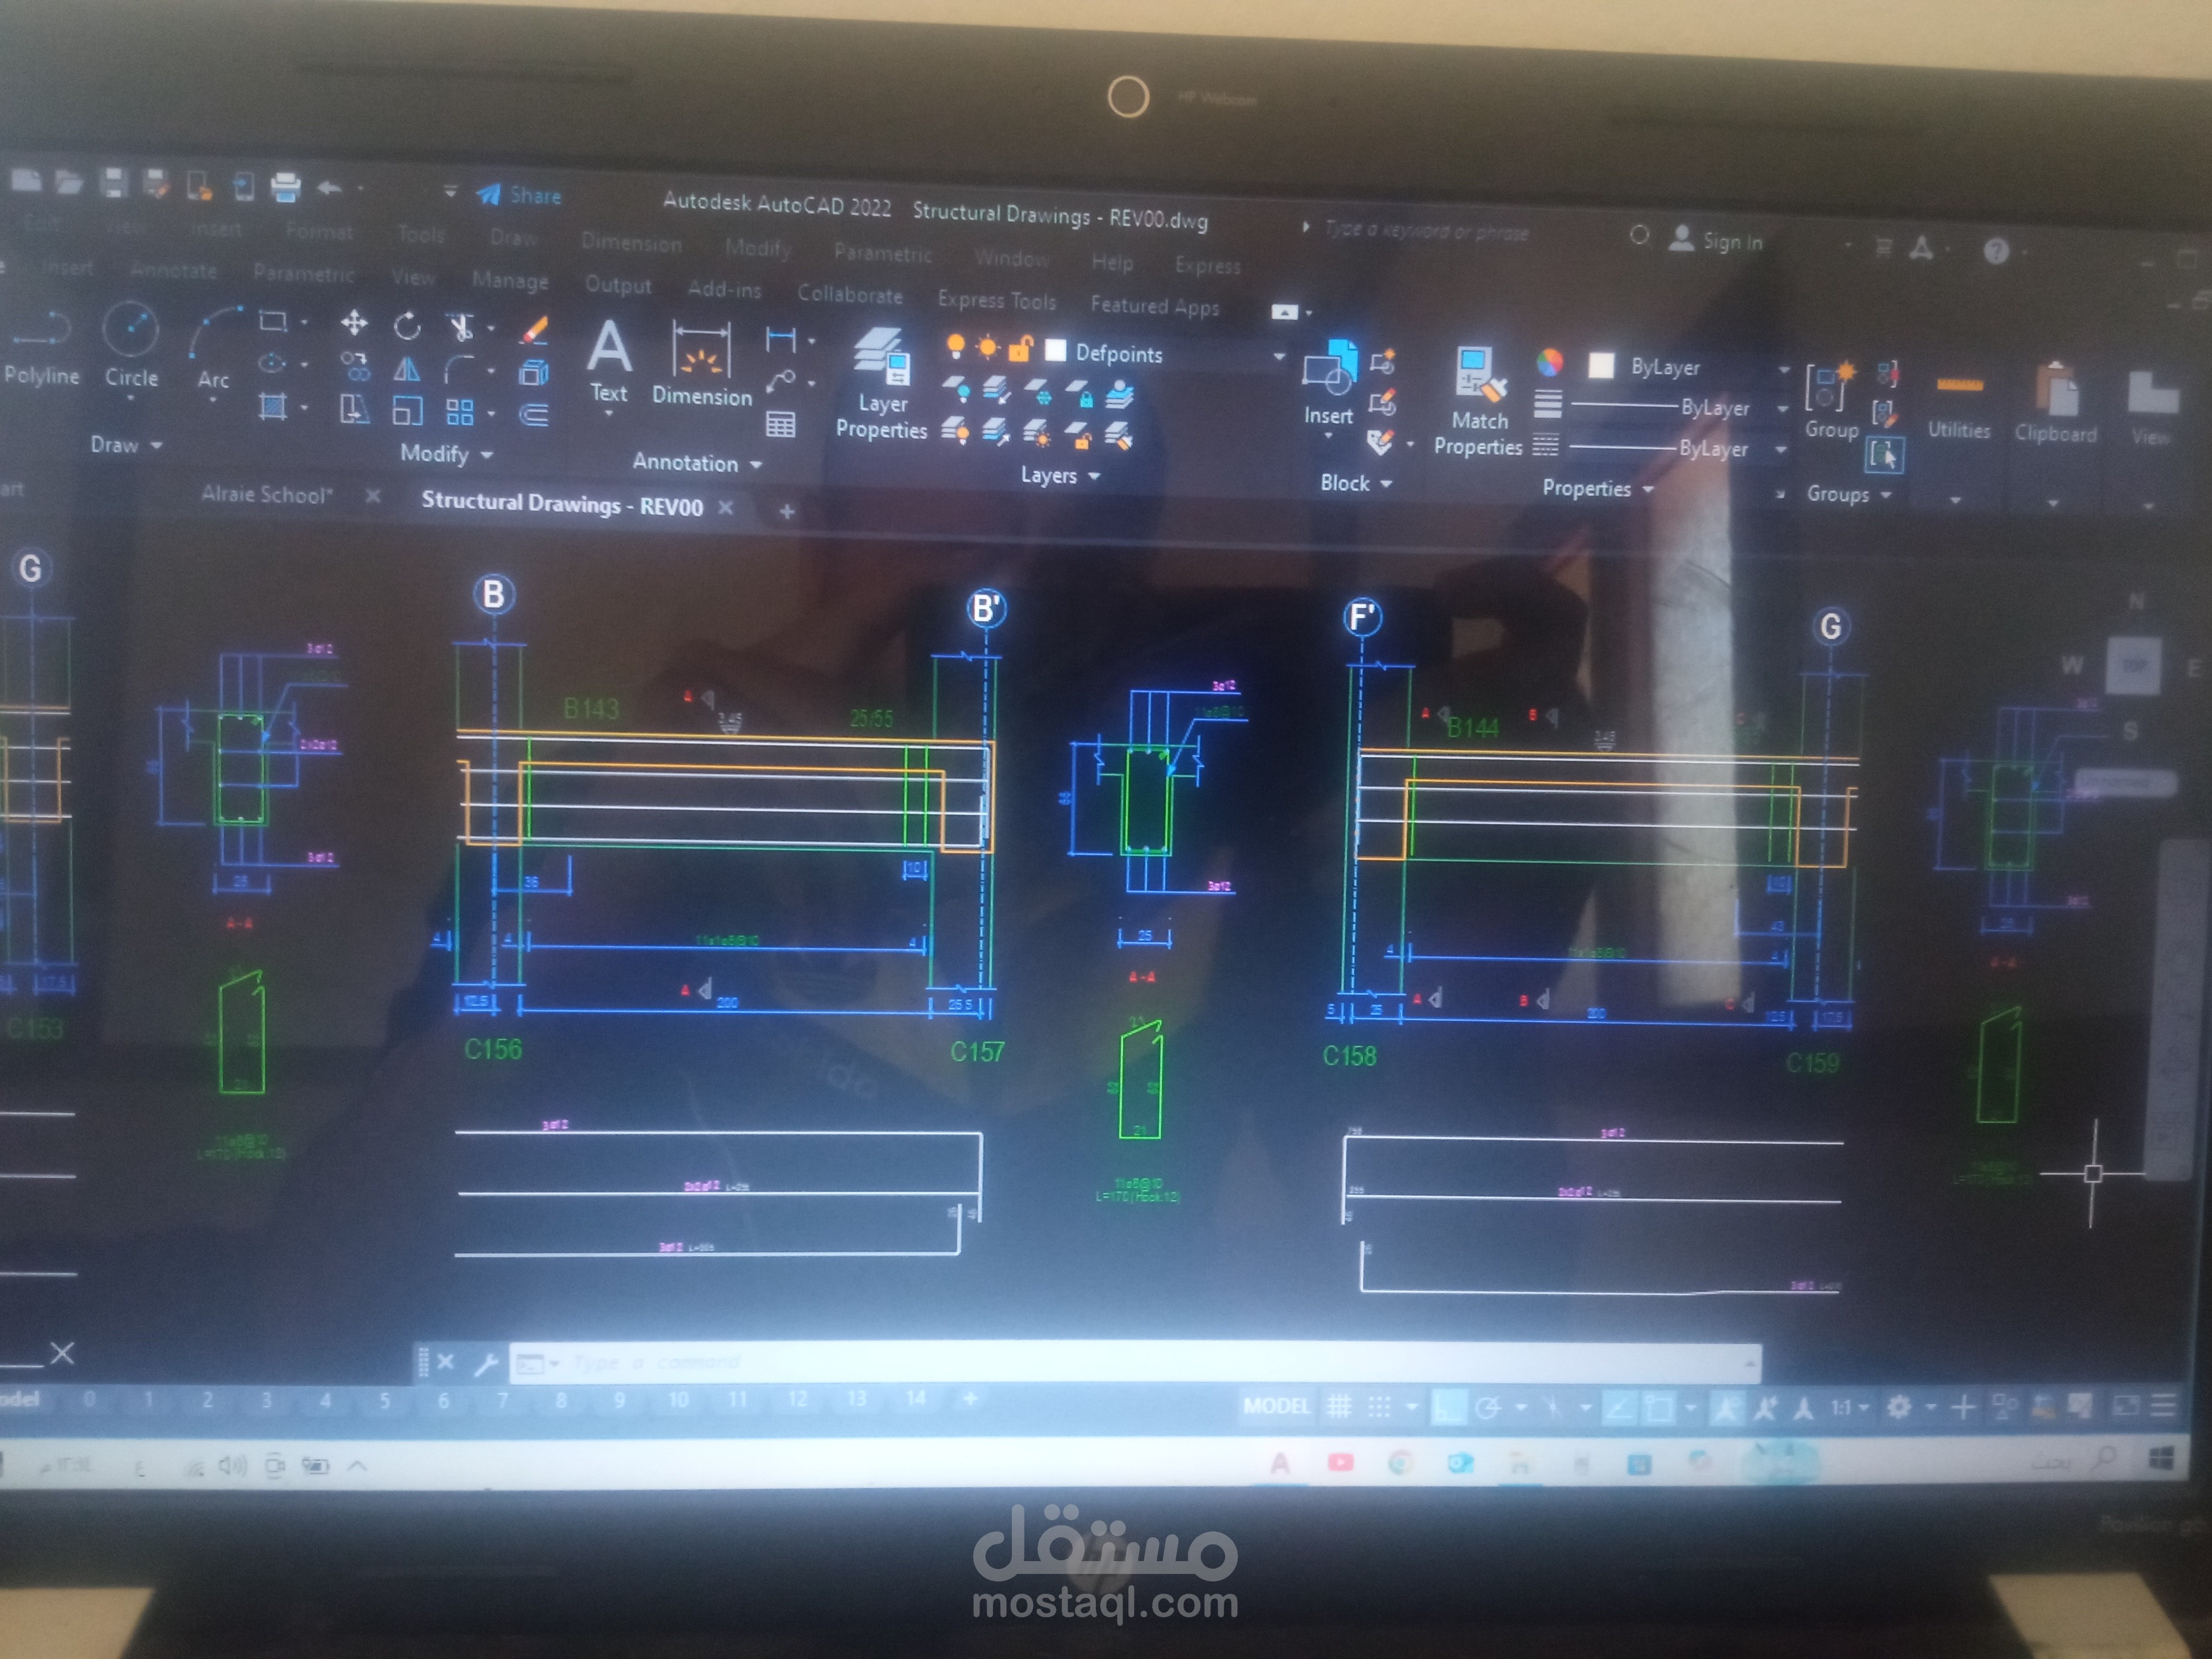Click the Copy tool icon
Viewport: 2212px width, 1659px height.
point(354,366)
